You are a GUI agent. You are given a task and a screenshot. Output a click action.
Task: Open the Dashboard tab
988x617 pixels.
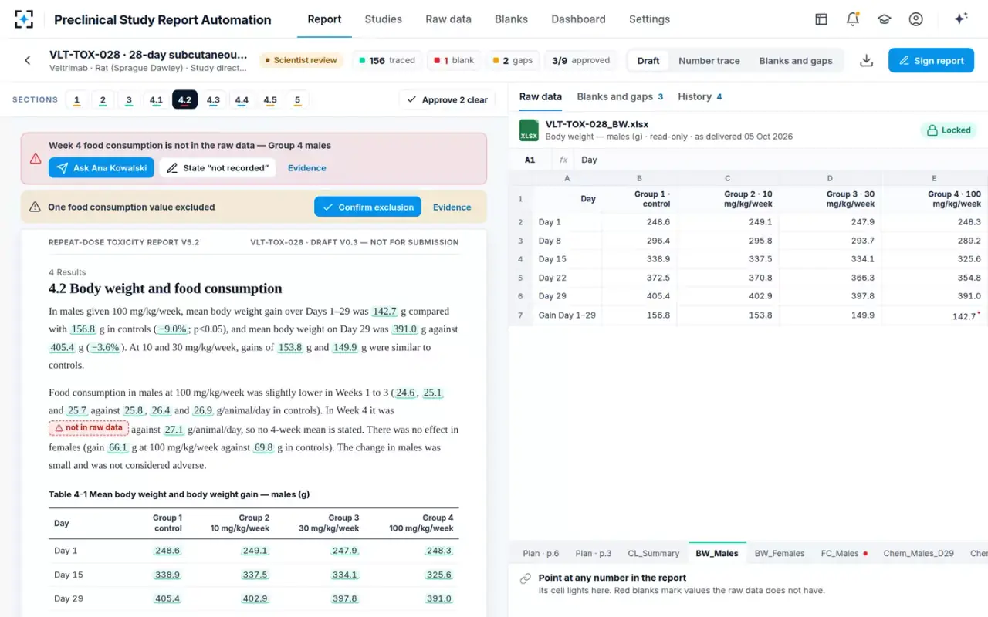[x=578, y=19]
